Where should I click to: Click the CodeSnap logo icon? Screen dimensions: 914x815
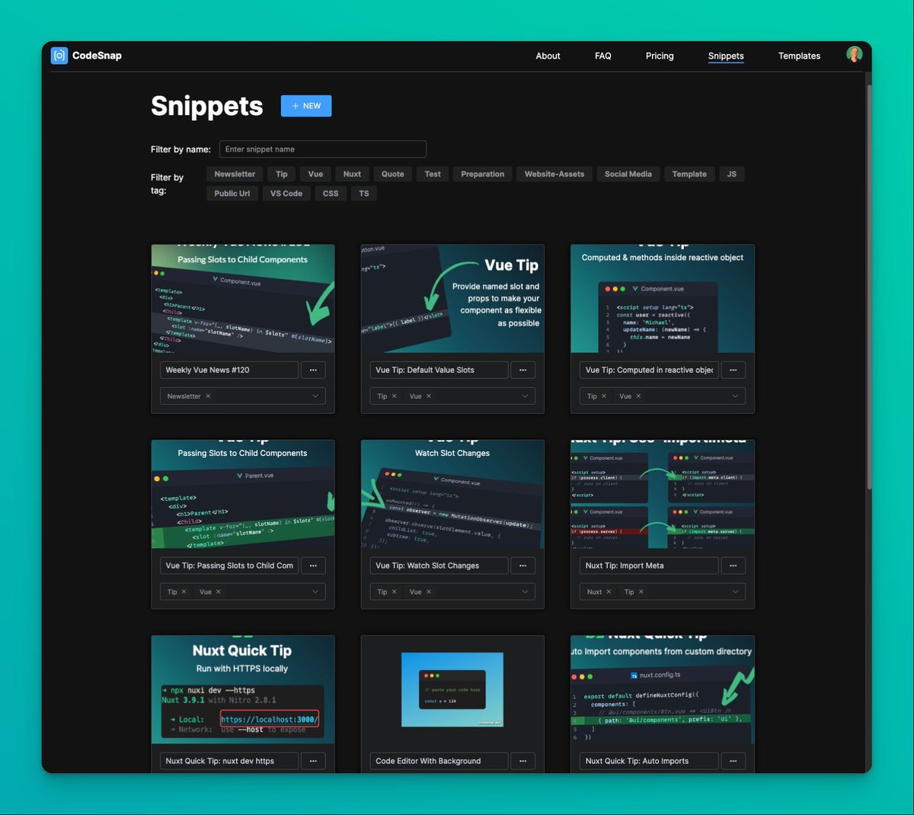[x=59, y=56]
